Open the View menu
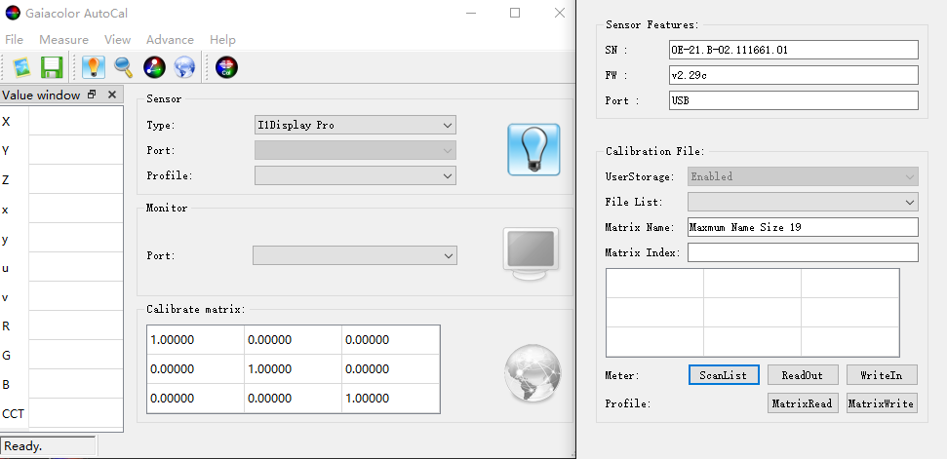The height and width of the screenshot is (459, 947). [117, 40]
